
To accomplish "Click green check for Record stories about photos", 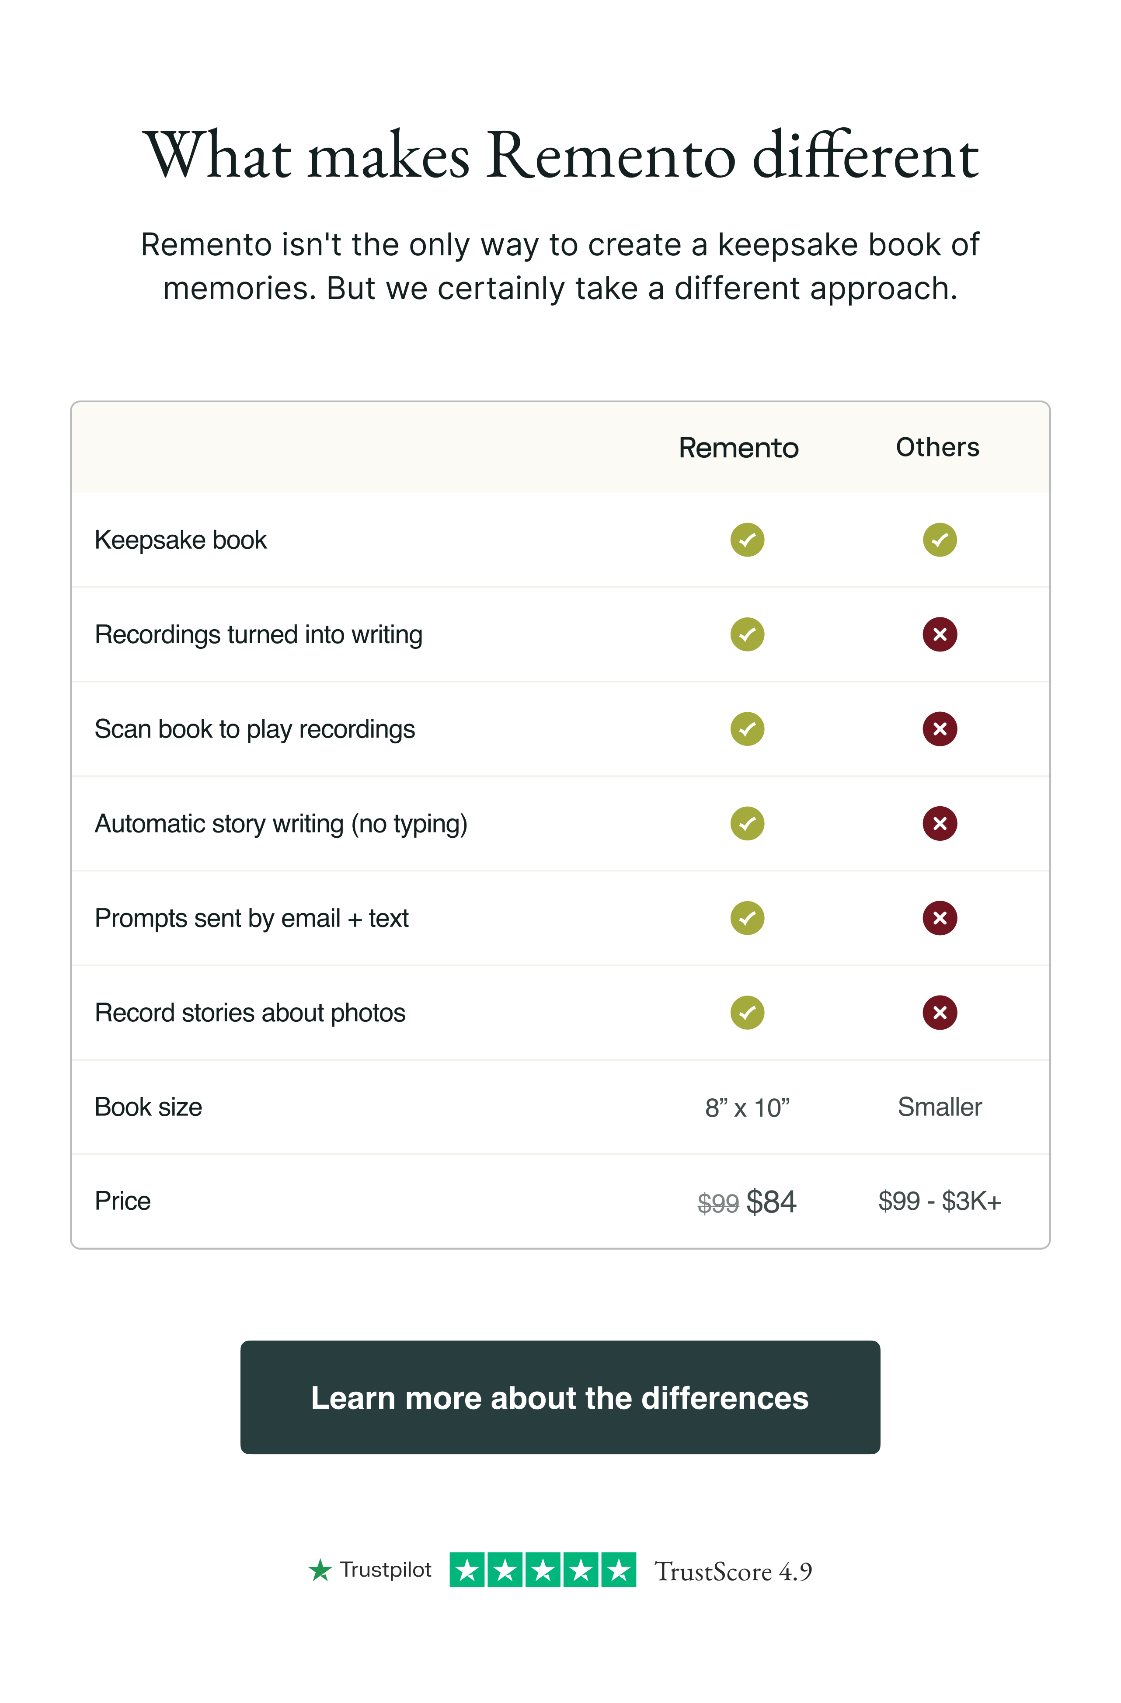I will click(747, 1013).
